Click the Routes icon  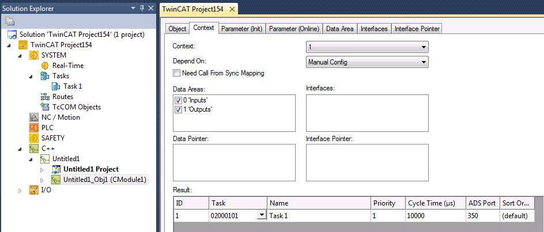45,96
